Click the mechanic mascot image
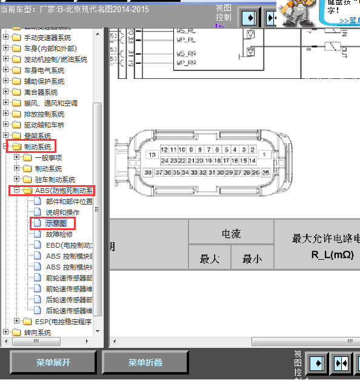The width and height of the screenshot is (360, 380). point(297,13)
